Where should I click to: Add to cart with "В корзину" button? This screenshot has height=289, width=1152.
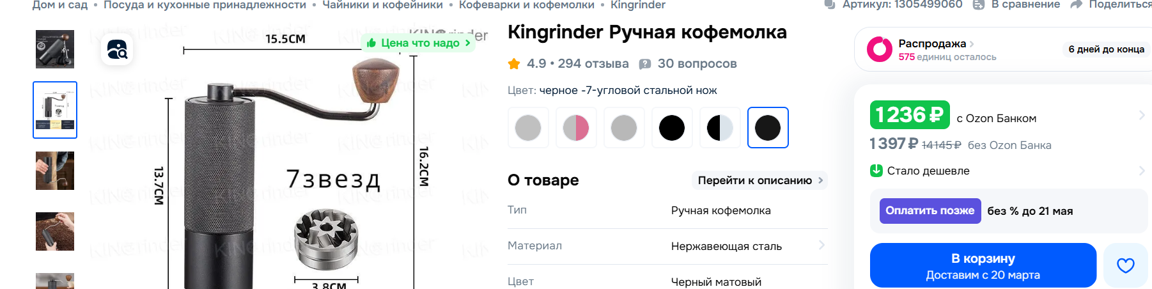click(x=983, y=265)
